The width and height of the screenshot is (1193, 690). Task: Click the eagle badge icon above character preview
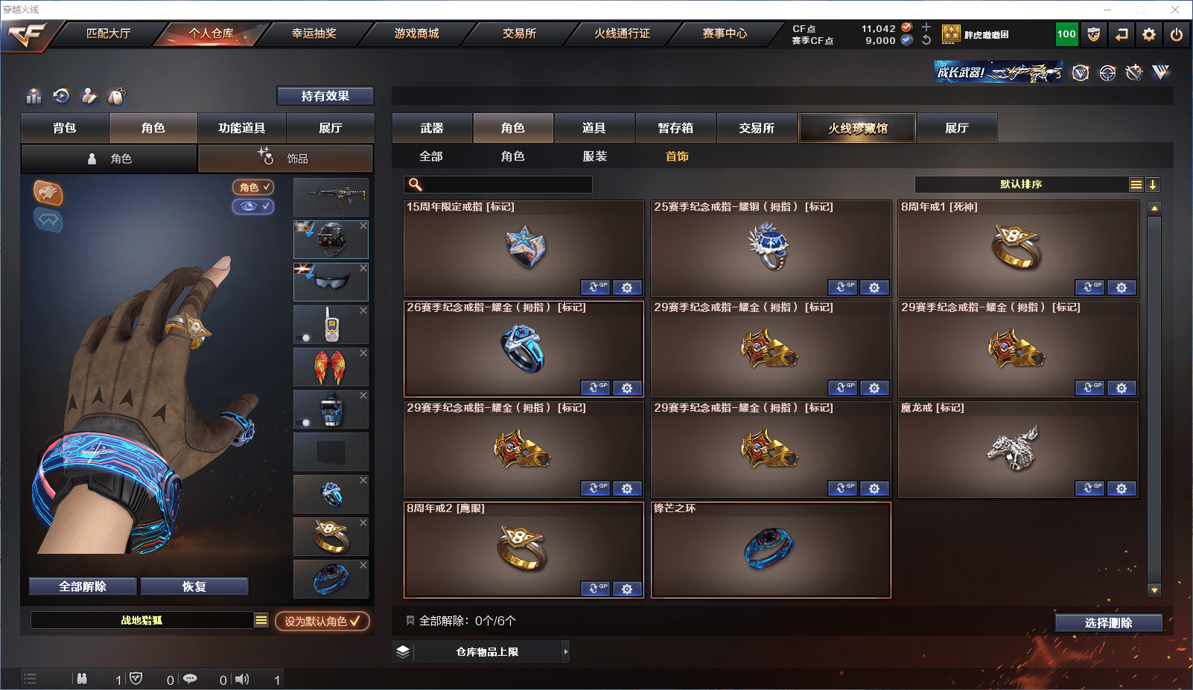(48, 193)
